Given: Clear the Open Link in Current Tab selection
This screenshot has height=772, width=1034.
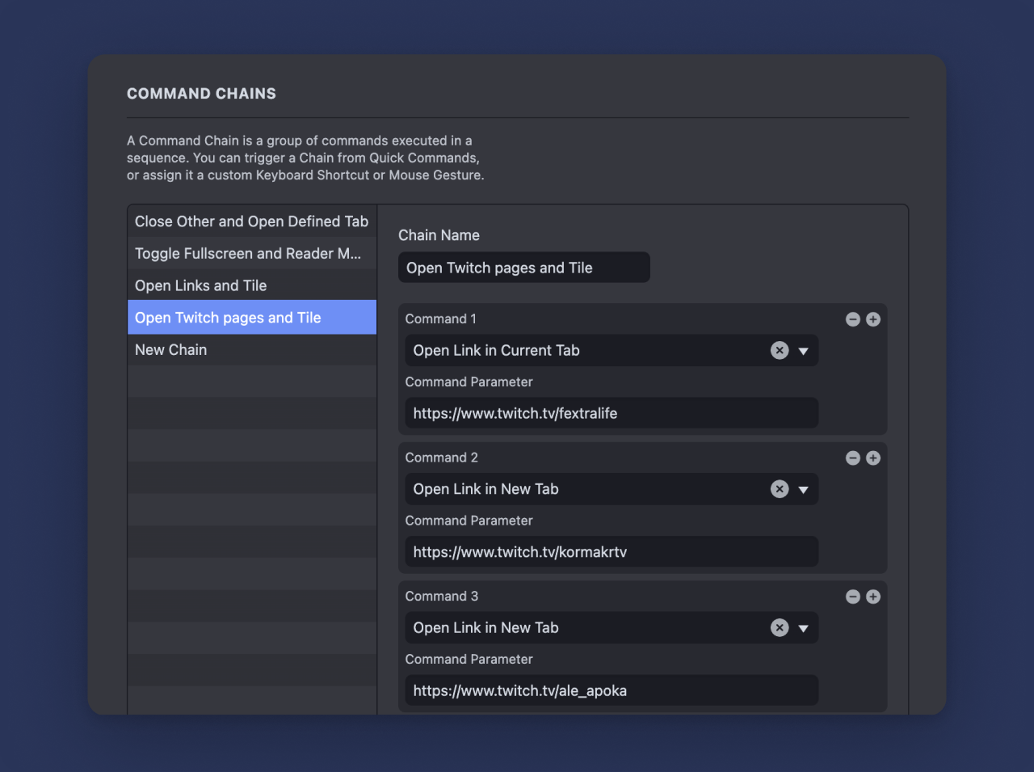Looking at the screenshot, I should coord(780,350).
